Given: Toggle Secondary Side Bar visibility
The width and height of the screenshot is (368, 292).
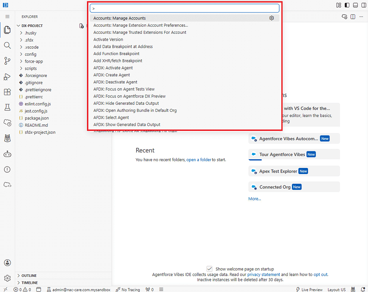Looking at the screenshot, I should point(364,5).
